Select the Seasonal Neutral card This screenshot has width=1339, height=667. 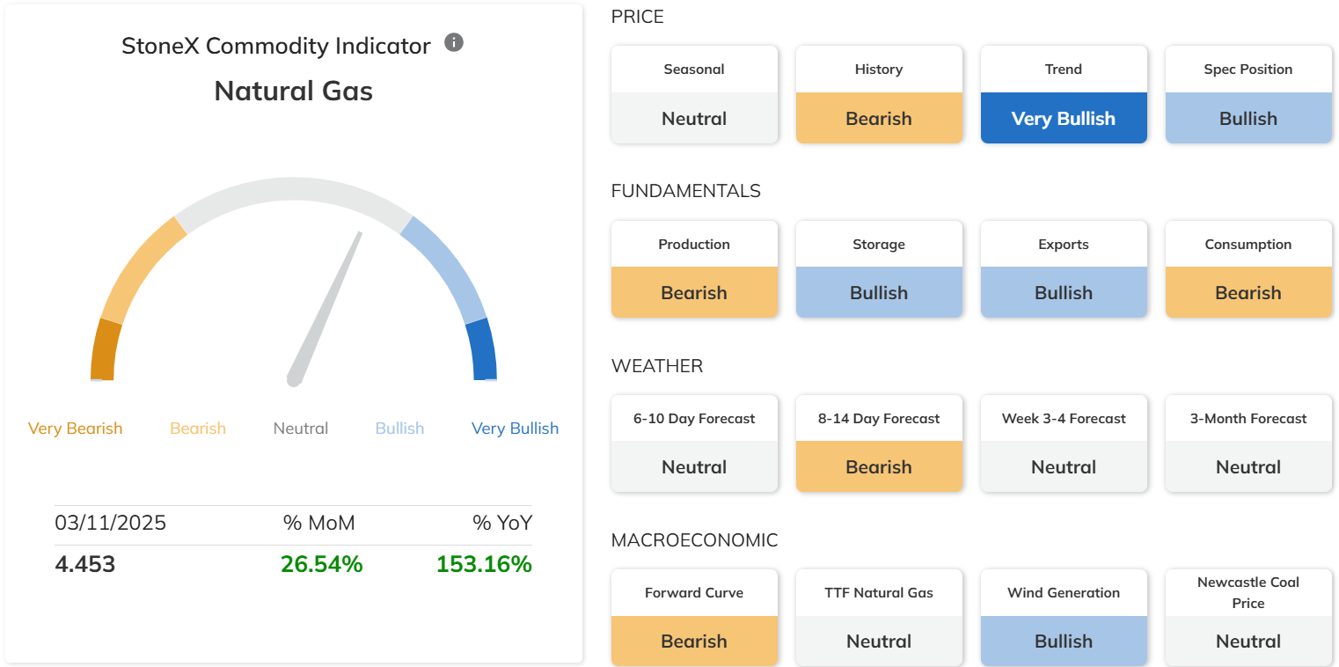(694, 94)
